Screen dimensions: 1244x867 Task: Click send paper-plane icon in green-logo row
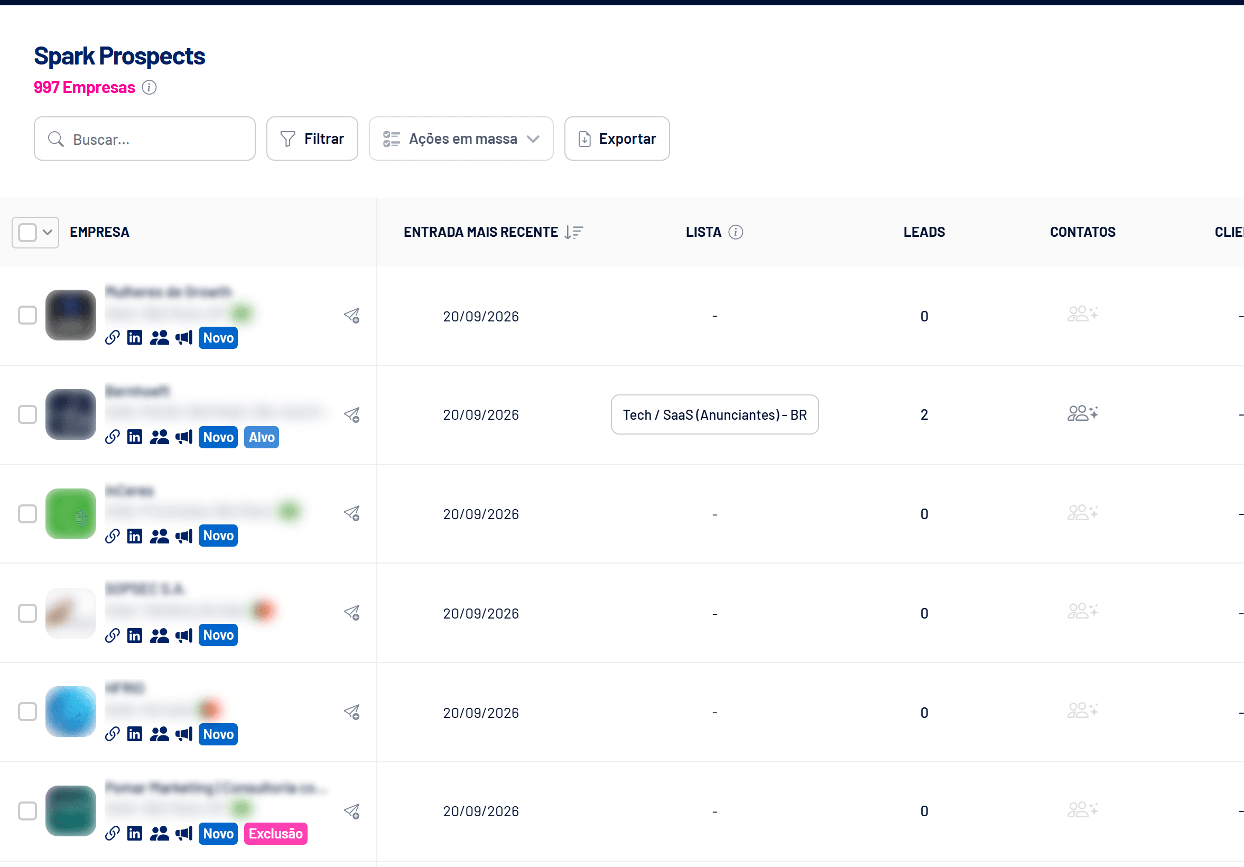click(x=351, y=513)
